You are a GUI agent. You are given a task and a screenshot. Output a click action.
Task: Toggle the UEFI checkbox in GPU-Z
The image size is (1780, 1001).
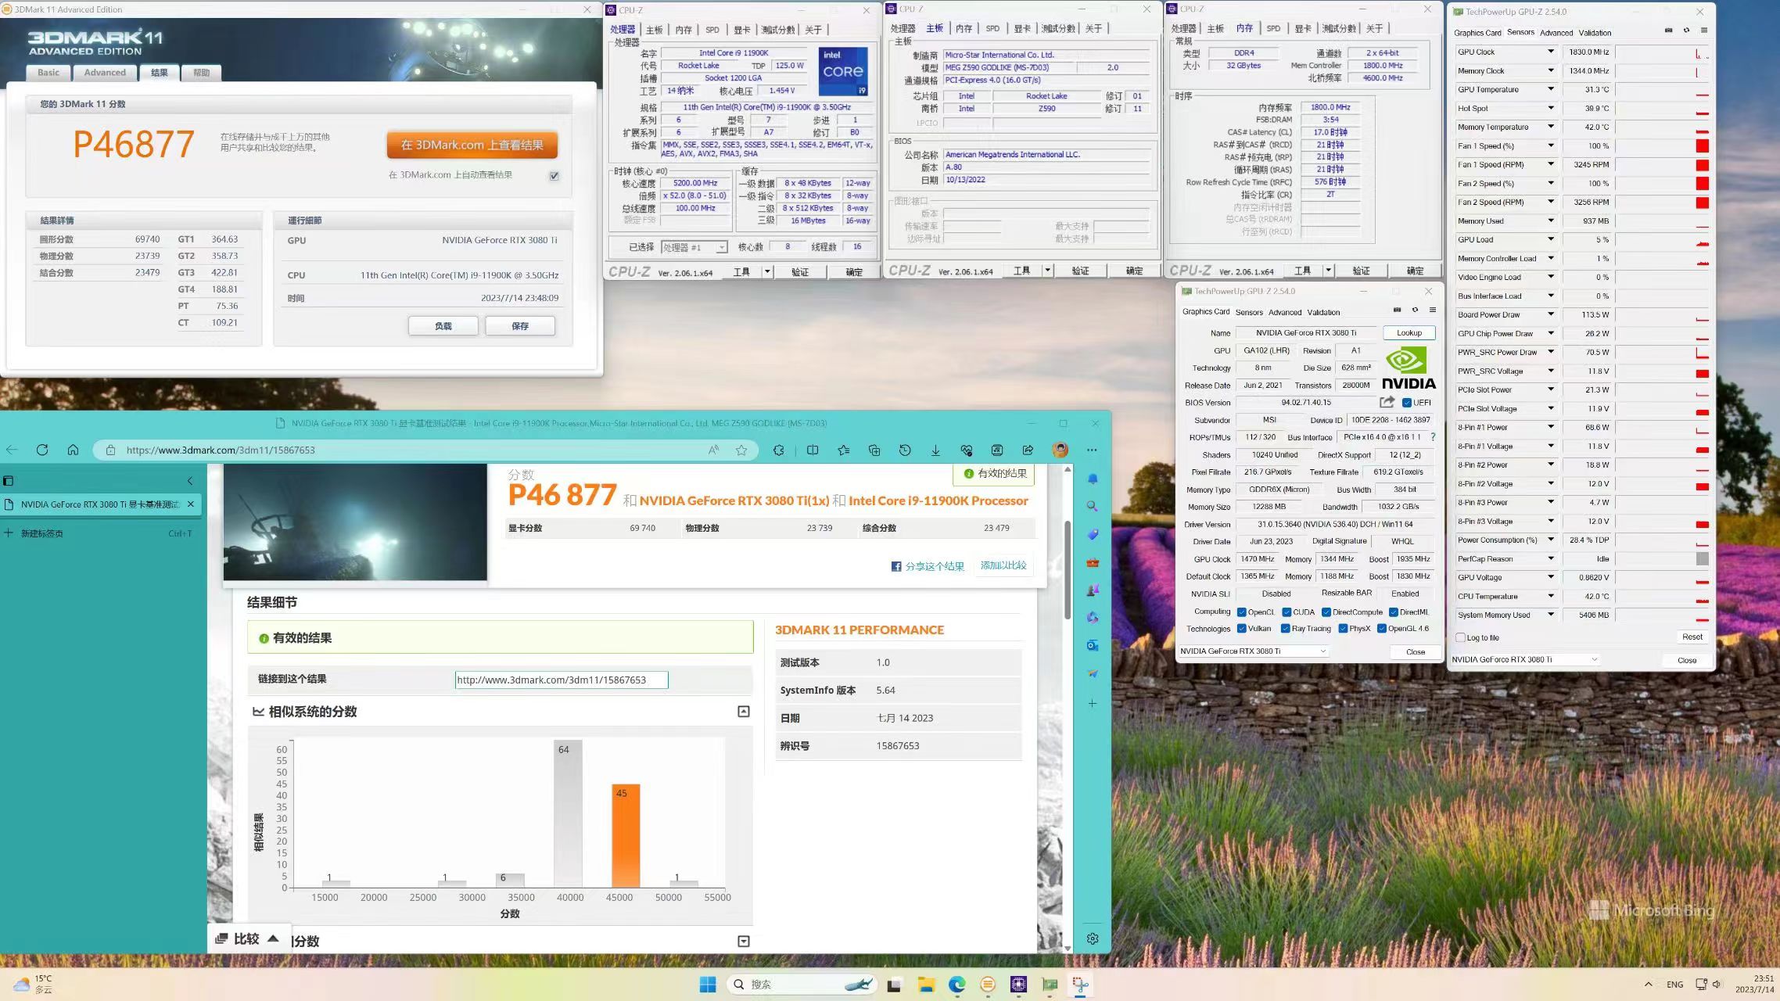point(1406,403)
